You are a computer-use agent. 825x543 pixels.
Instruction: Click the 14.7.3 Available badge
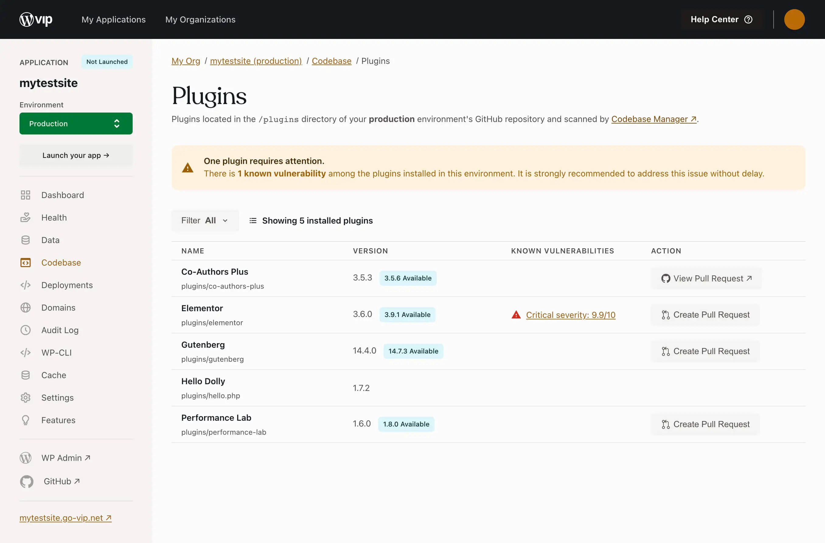[x=413, y=351]
